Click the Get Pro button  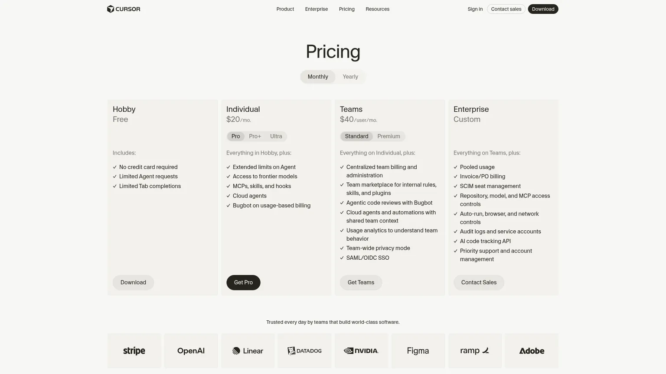[x=243, y=282]
